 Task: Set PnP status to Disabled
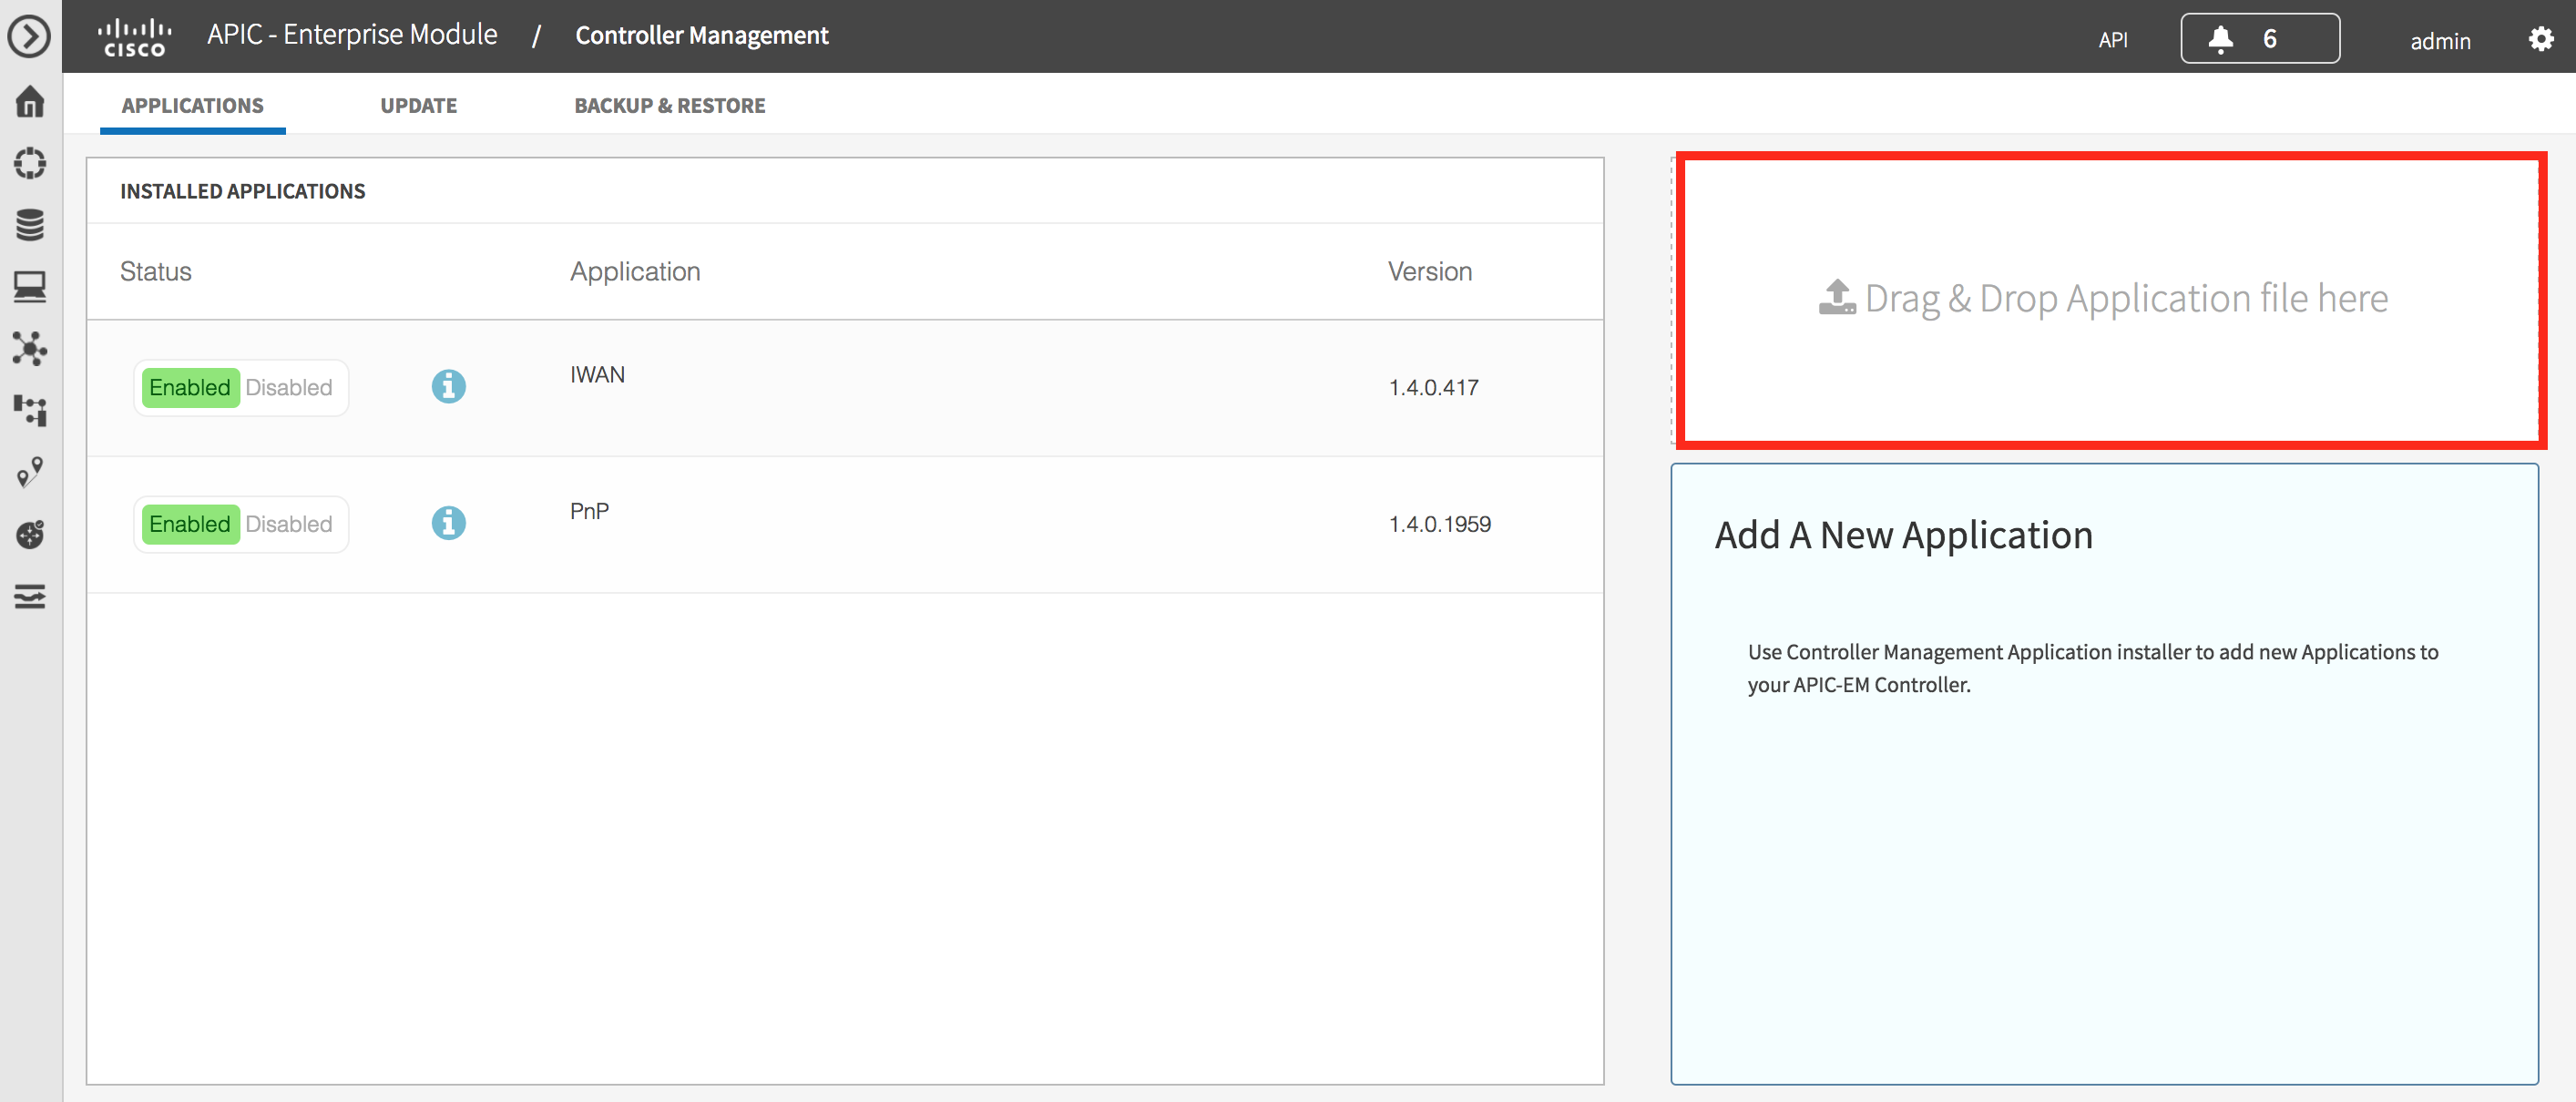click(x=289, y=524)
